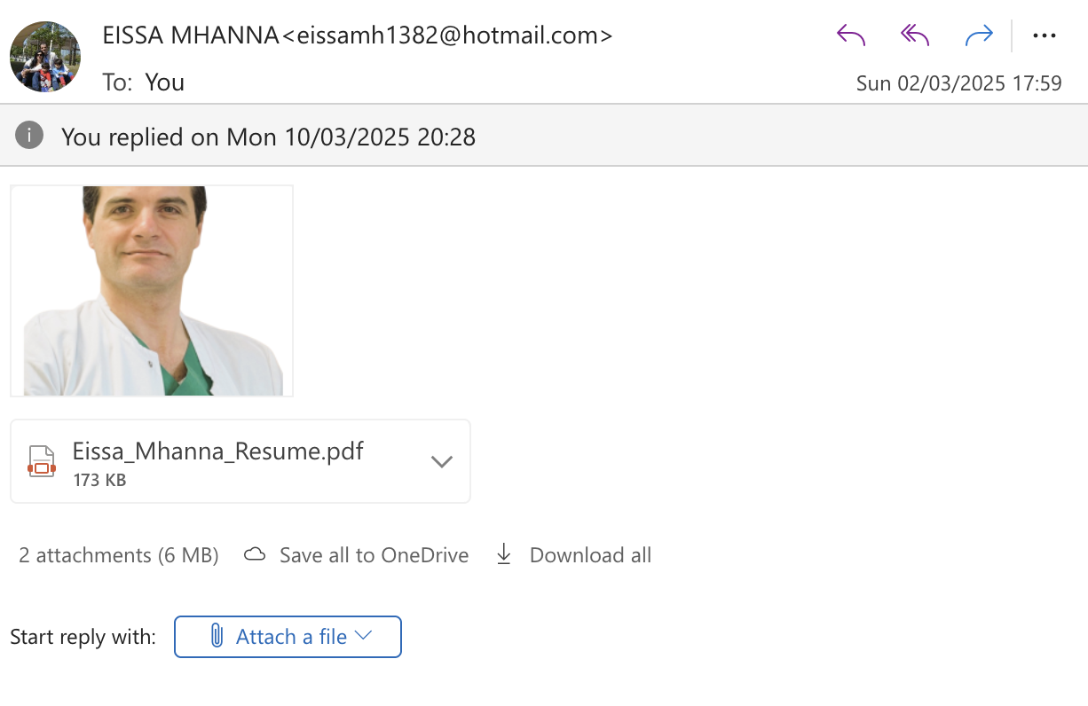
Task: Open the Eissa_Mhanna_Resume.pdf file name
Action: point(217,451)
